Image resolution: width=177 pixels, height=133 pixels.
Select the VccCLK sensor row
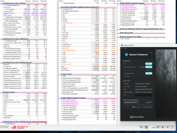point(24,94)
